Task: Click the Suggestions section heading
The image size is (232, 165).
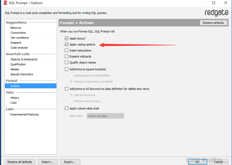Action: click(16, 22)
